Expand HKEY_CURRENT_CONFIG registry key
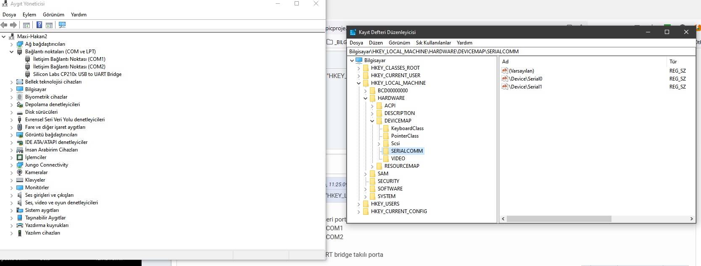701x266 pixels. 359,211
